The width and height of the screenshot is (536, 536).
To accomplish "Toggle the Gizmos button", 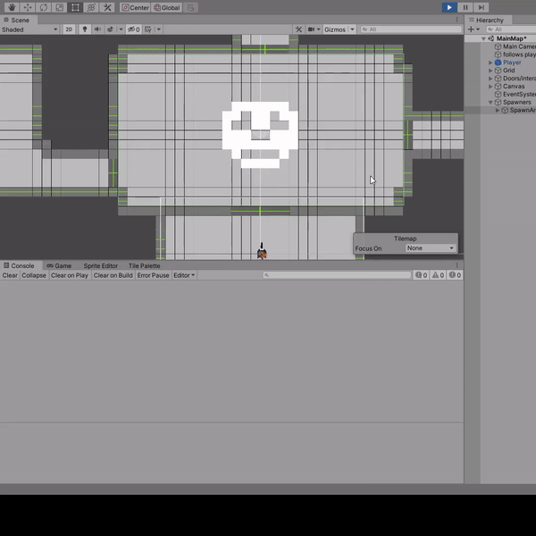I will (335, 29).
